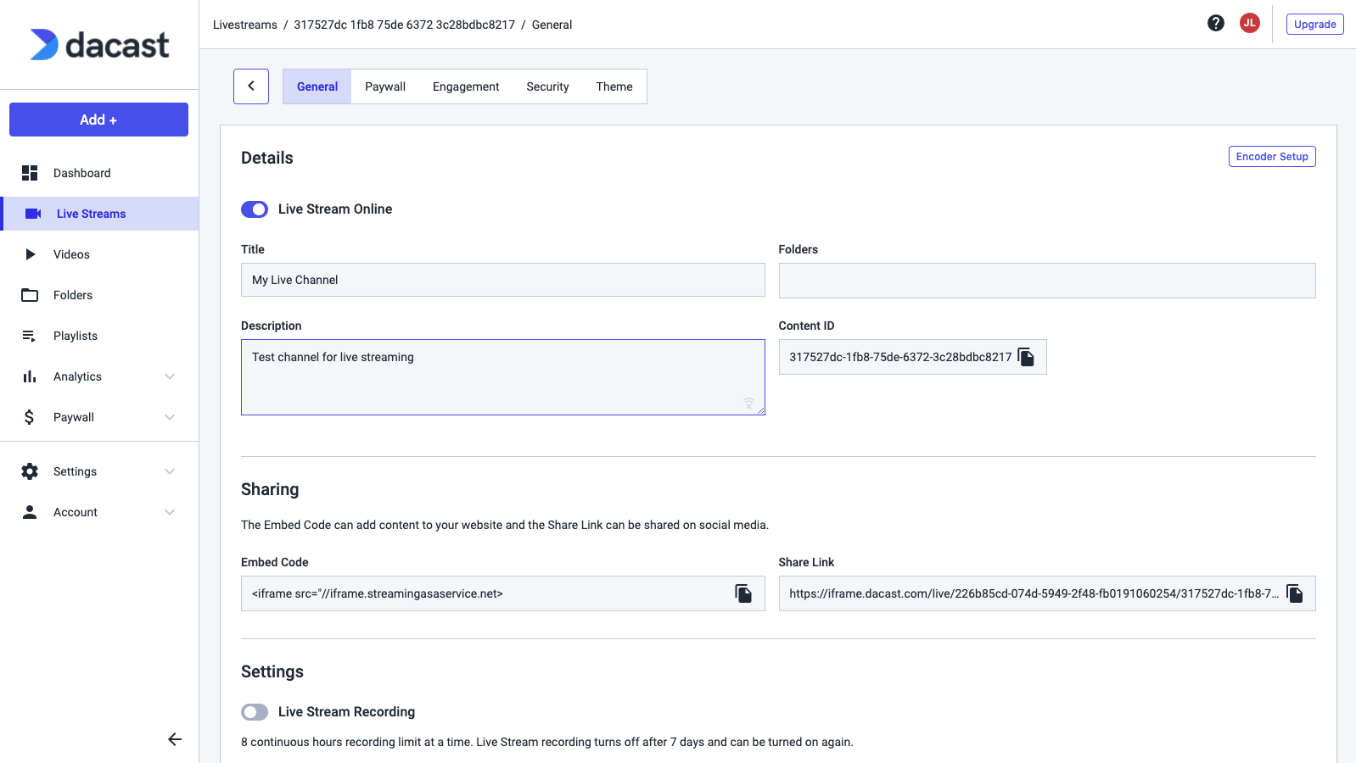Copy the Embed Code snippet
Screen dimensions: 1356x763
tap(743, 593)
